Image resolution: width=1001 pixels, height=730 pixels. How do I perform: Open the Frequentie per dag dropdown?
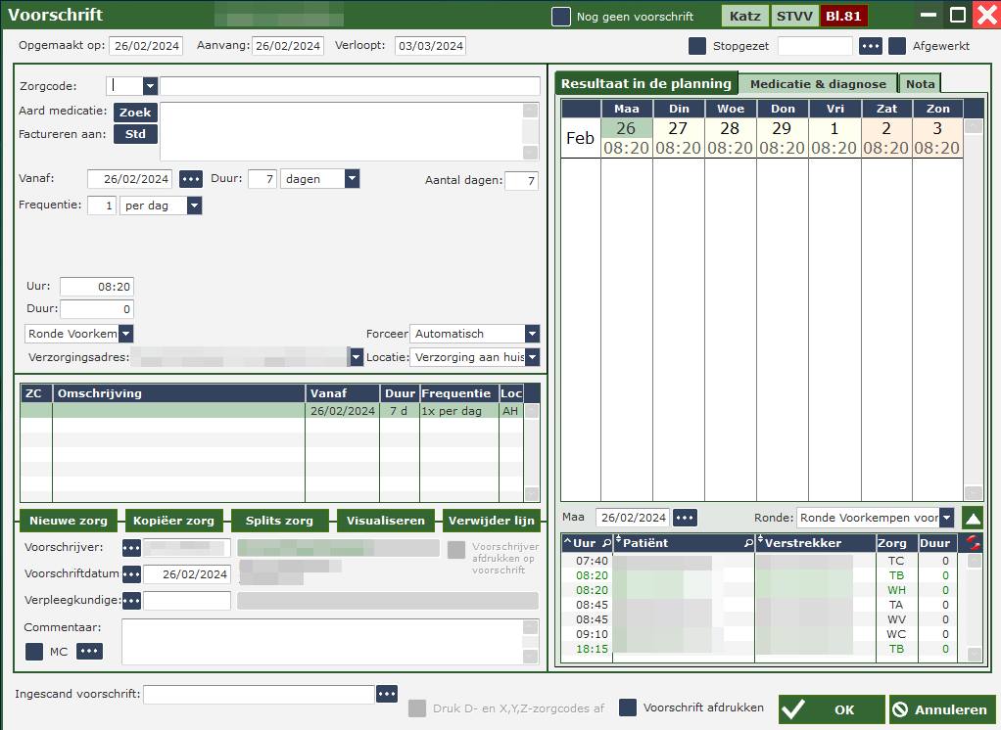pos(194,205)
